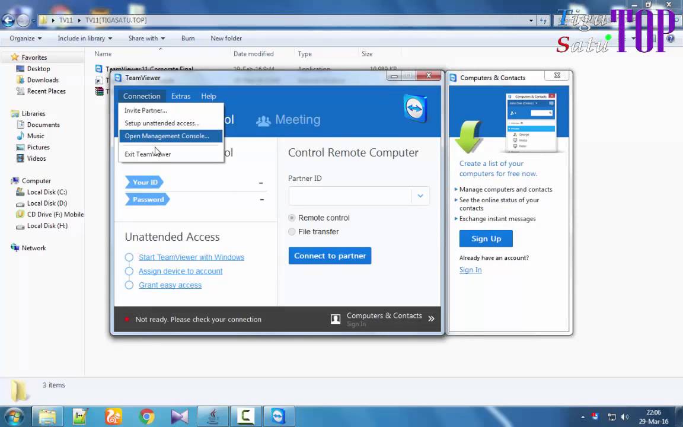The height and width of the screenshot is (427, 683).
Task: Open the Camtasia icon in taskbar
Action: click(245, 417)
